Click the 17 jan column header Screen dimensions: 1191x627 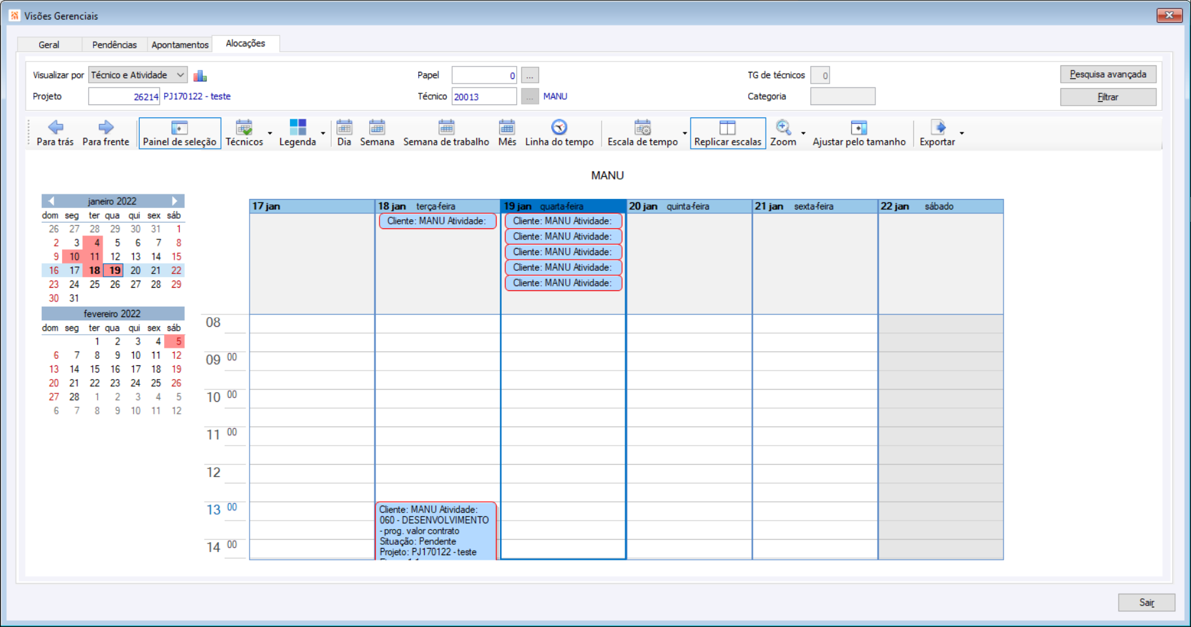tap(312, 206)
